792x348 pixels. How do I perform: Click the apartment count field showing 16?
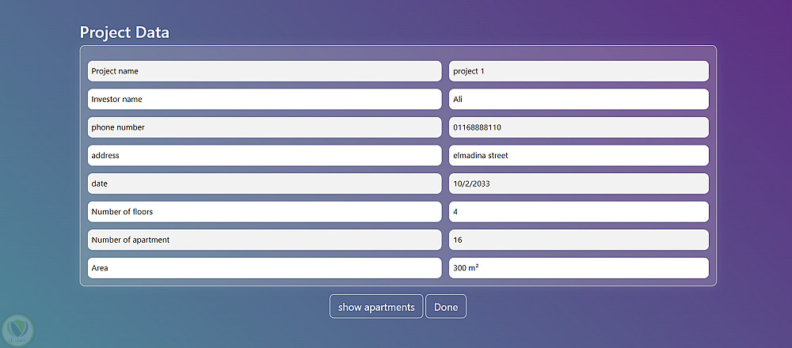tap(578, 240)
